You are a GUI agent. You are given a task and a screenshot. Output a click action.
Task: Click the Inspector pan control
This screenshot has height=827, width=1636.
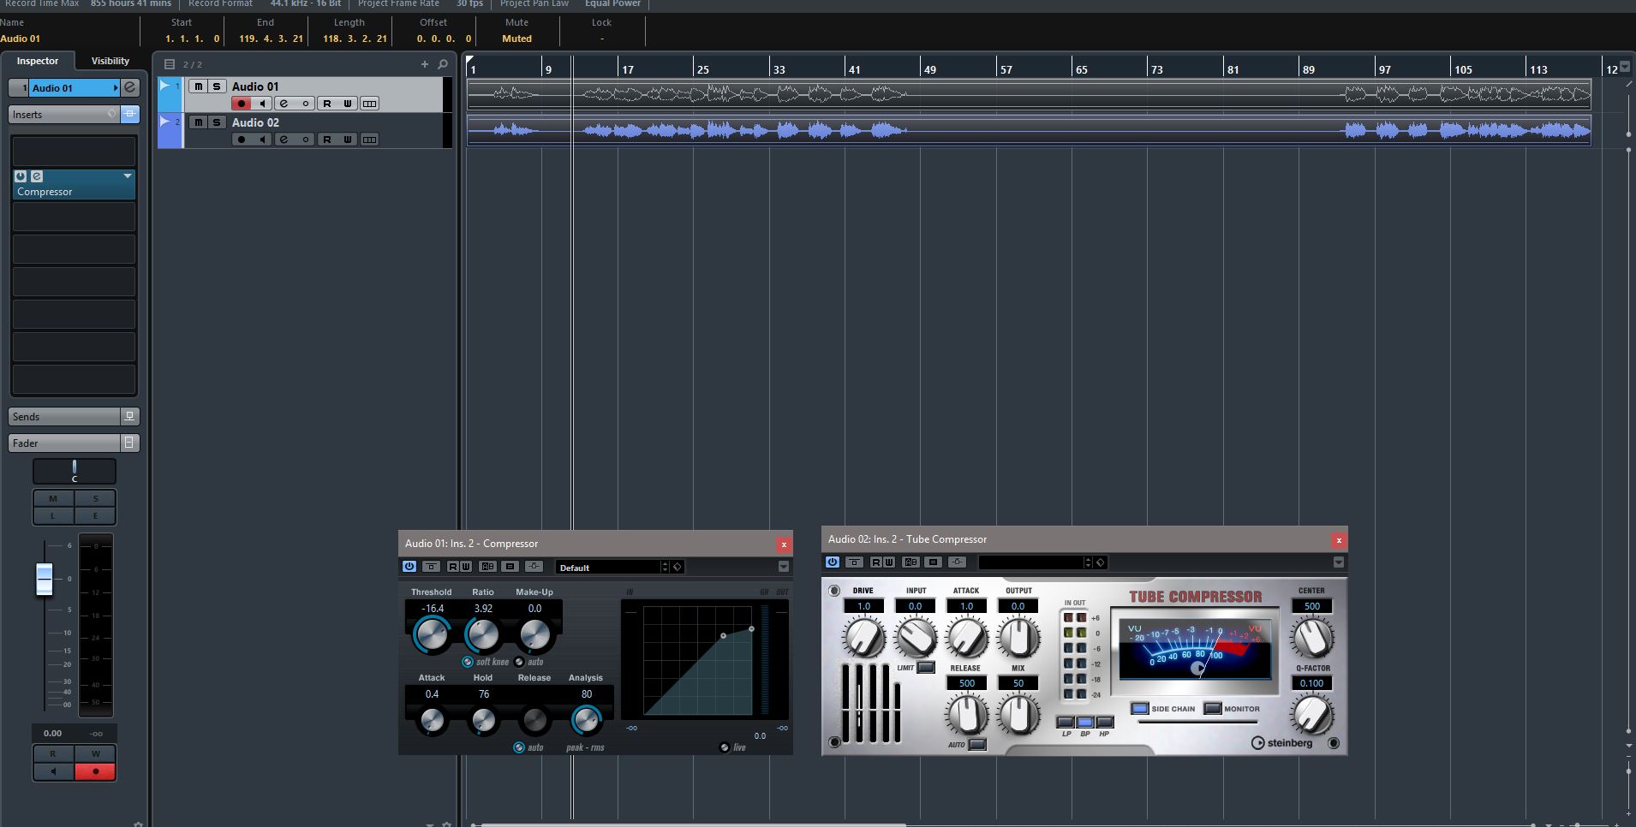click(75, 471)
